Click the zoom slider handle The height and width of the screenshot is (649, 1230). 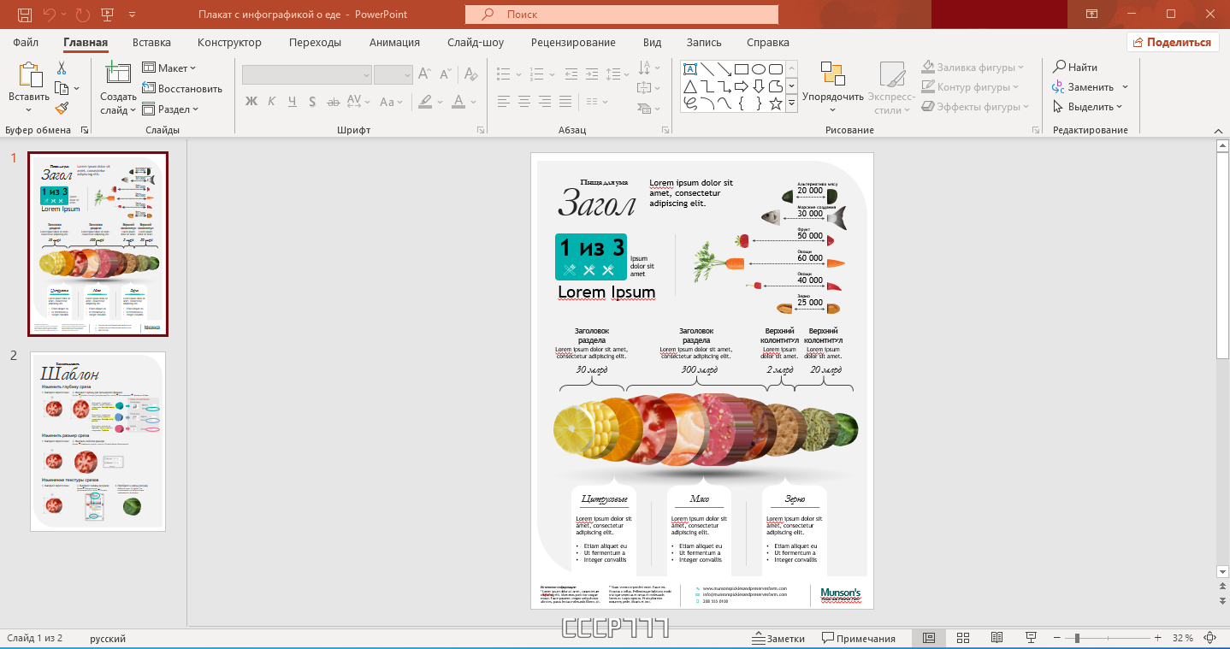[x=1077, y=638]
